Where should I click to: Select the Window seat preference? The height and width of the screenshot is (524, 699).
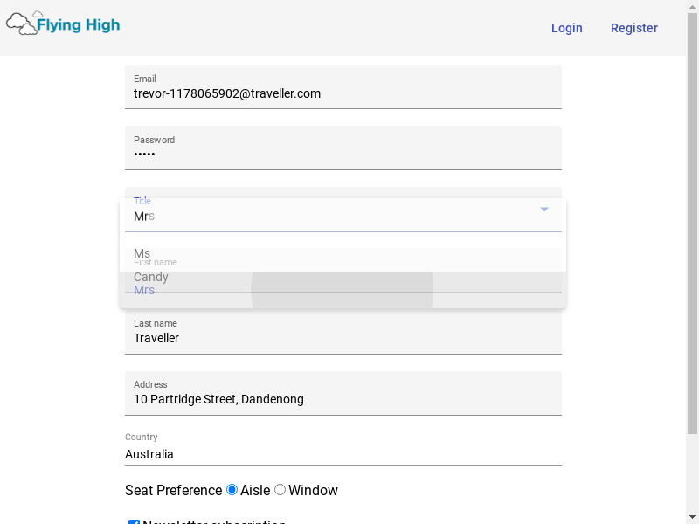point(280,490)
